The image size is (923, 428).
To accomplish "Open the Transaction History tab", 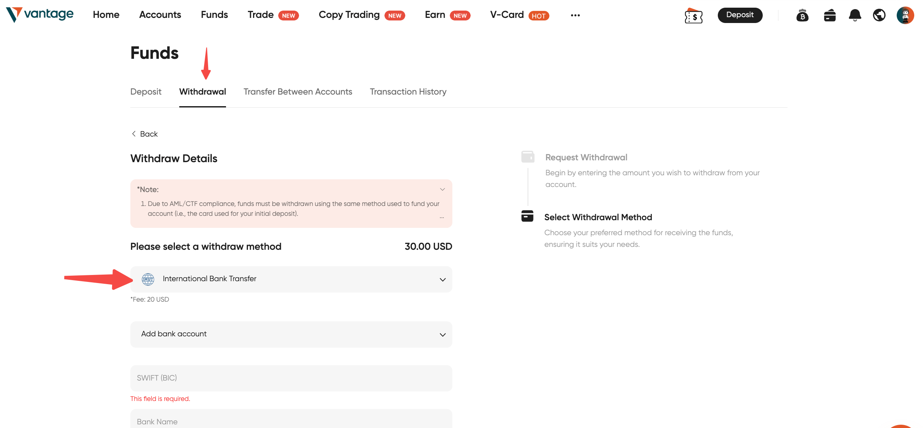I will (x=408, y=92).
